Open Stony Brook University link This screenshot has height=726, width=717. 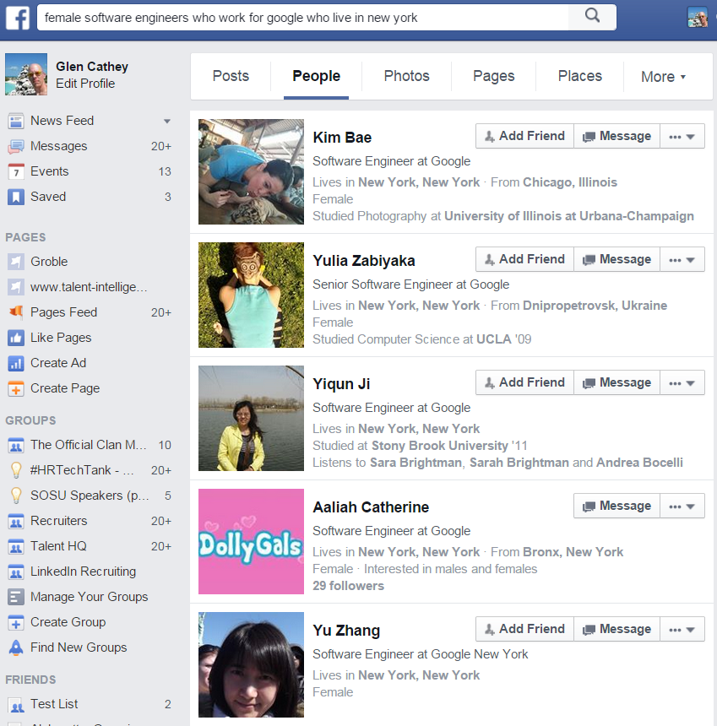tap(439, 446)
